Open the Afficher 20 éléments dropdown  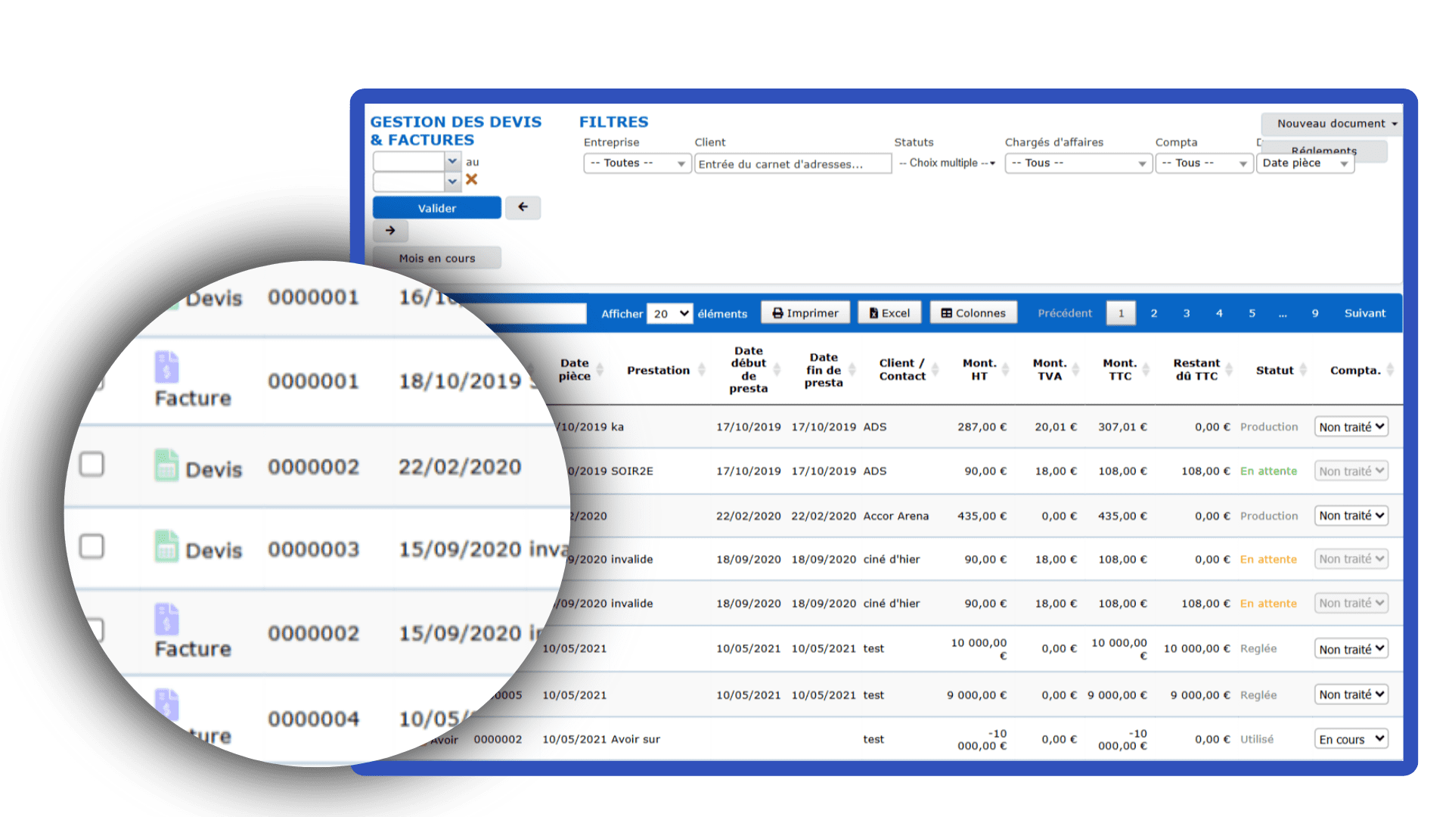pos(670,313)
